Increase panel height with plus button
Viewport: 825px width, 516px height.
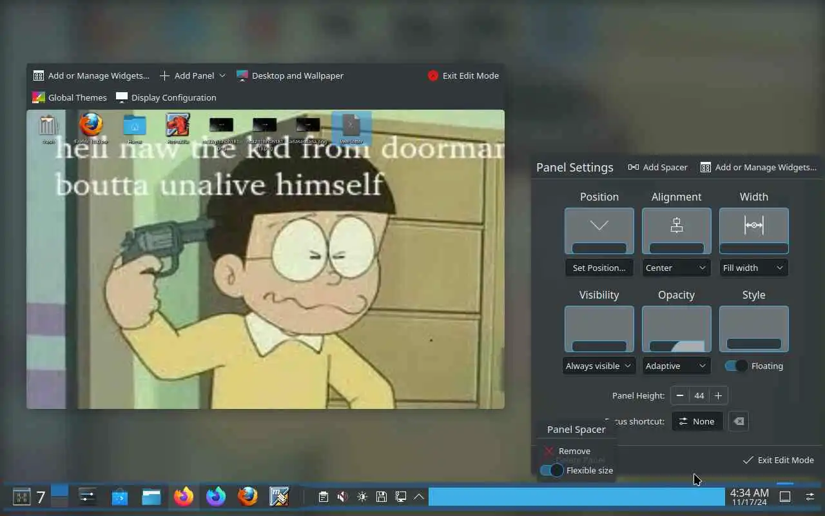[718, 395]
